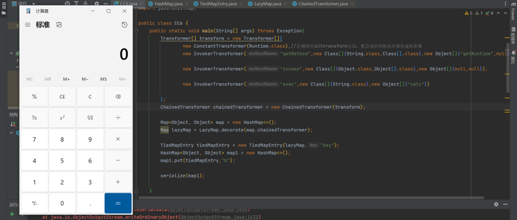Click the MS memory store key

(103, 79)
